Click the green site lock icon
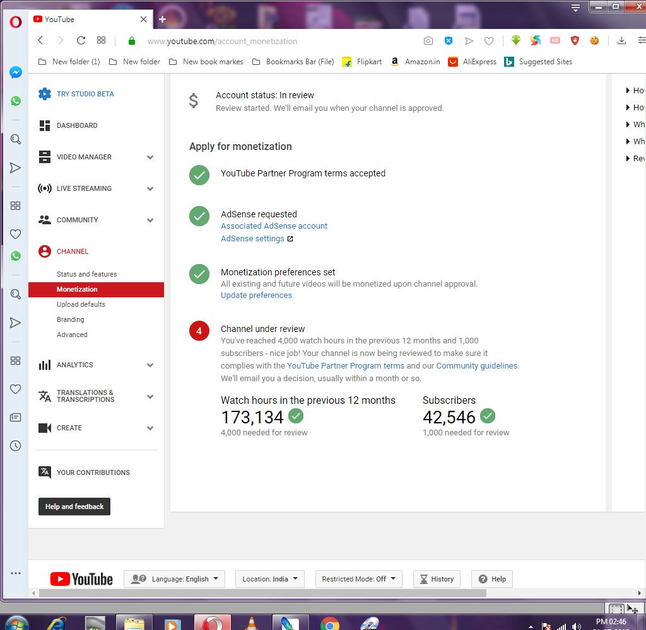Viewport: 646px width, 630px height. coord(131,41)
